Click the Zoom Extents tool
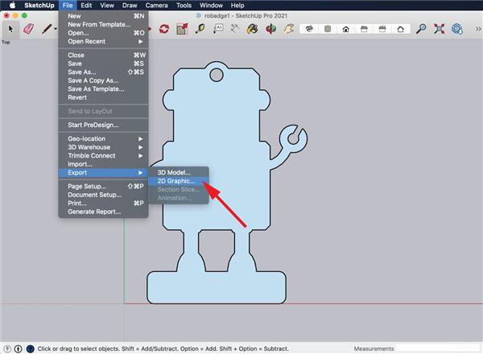Viewport: 483px width, 354px height. tap(439, 29)
